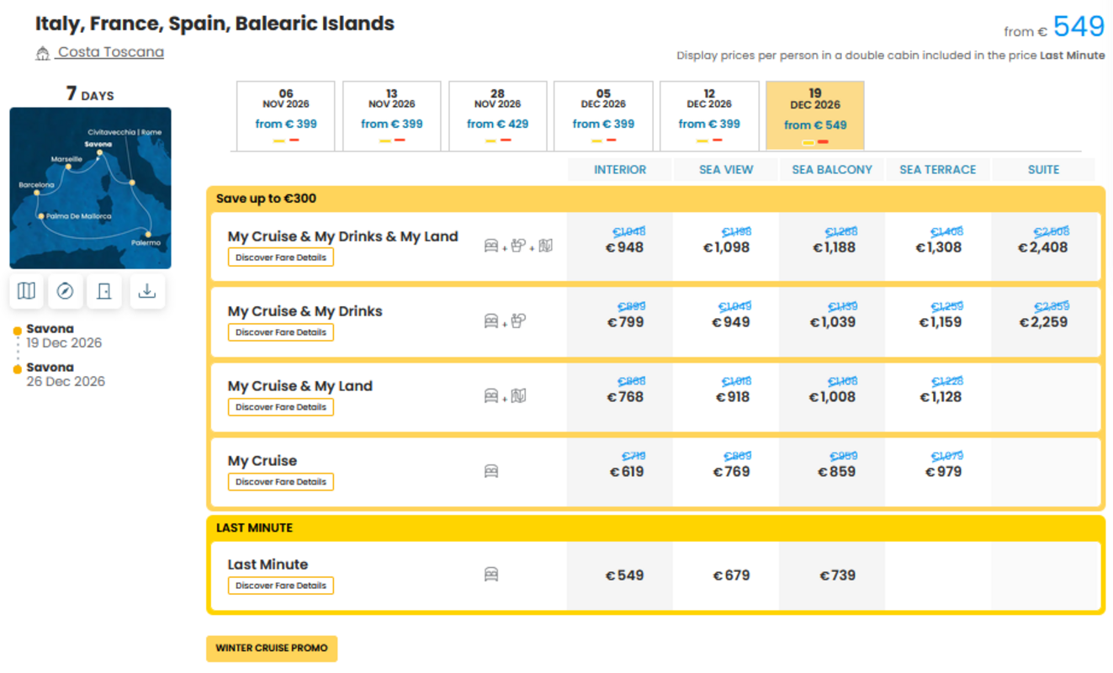Click the cabin door icon
Image resolution: width=1113 pixels, height=673 pixels.
click(104, 291)
